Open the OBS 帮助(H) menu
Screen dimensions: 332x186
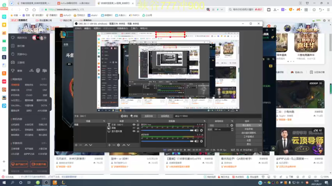[144, 28]
